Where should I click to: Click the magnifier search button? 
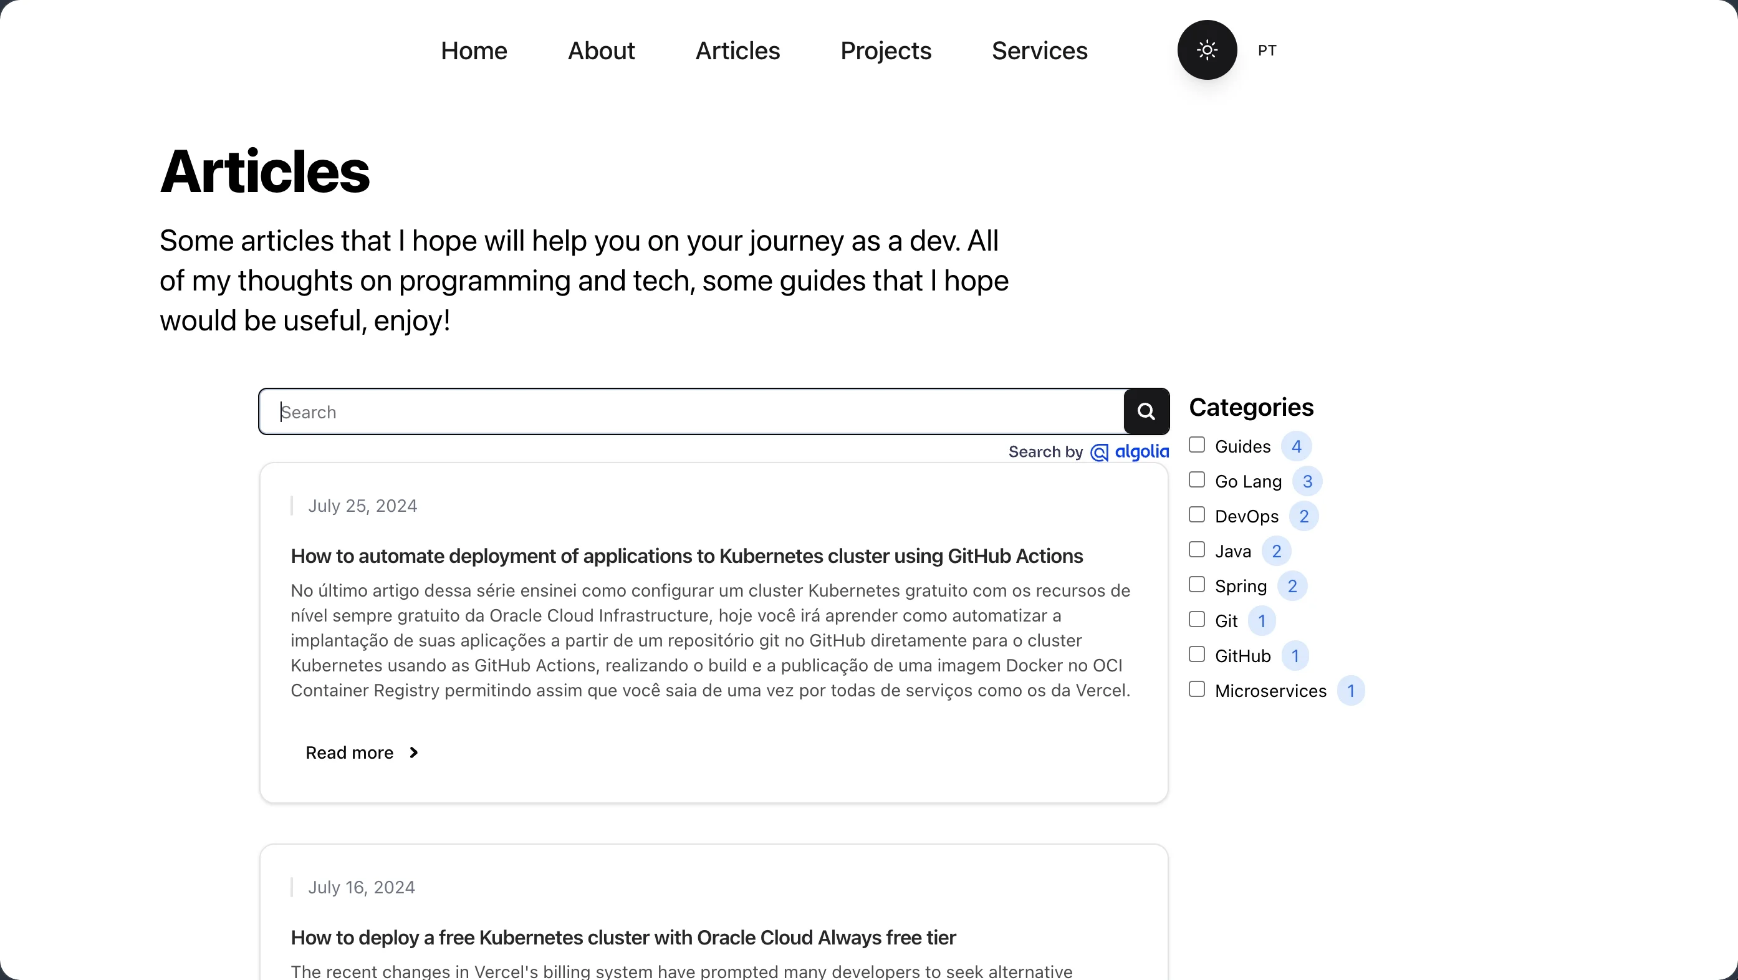(1146, 411)
